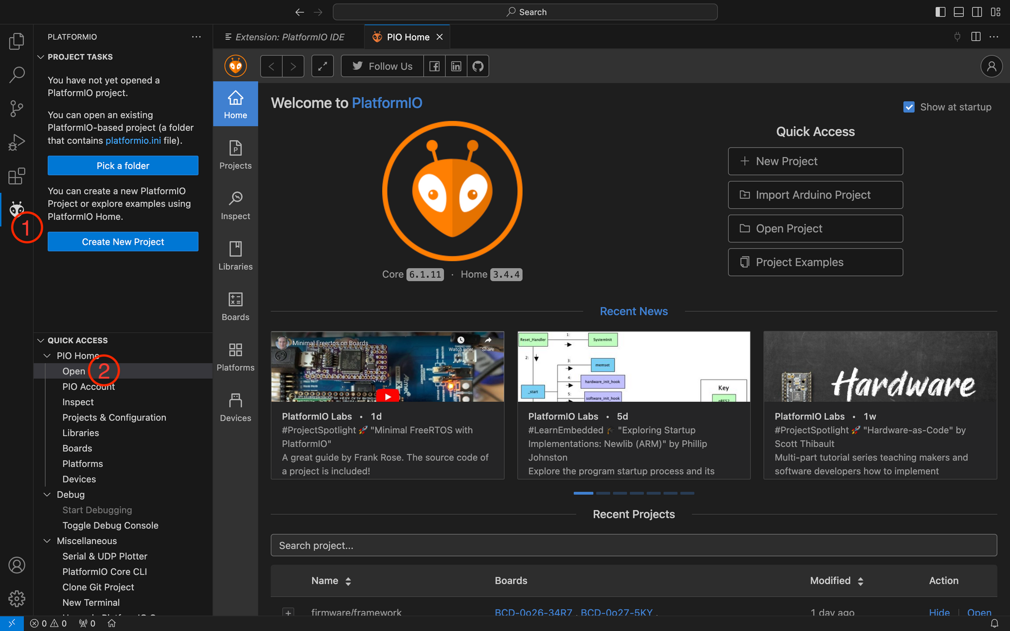Open Boards in PIO Home sidebar
Viewport: 1010px width, 631px height.
[x=235, y=306]
